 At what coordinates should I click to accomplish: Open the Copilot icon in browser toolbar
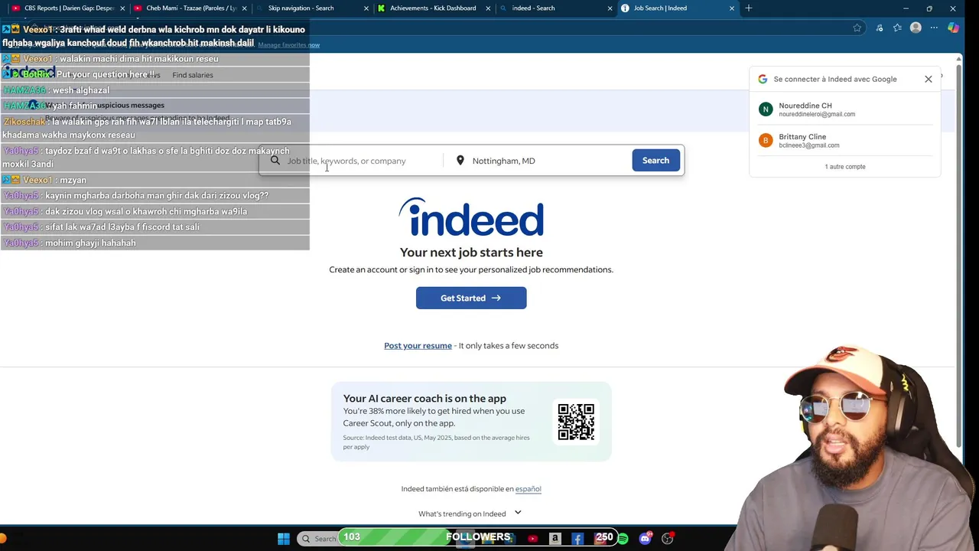pos(953,28)
